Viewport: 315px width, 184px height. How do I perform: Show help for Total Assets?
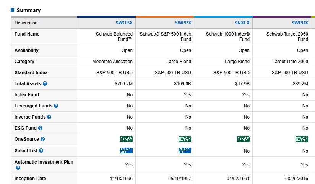(45, 84)
